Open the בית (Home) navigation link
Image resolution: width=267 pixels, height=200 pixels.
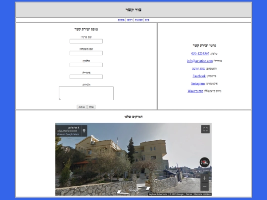coord(147,20)
